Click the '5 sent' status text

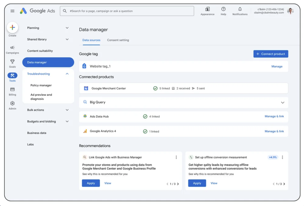[x=201, y=88]
